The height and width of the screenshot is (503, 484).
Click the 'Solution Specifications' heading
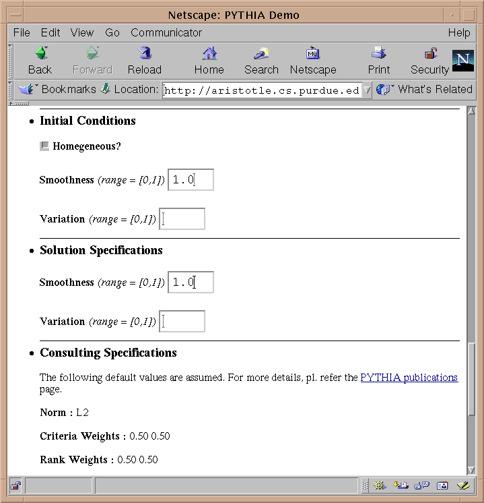pos(101,251)
